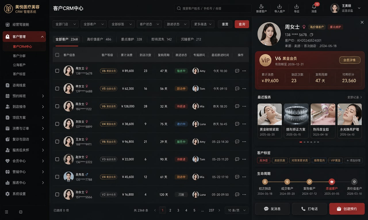
Task: Click the 成交客户 lifecycle marker
Action: coord(287,182)
